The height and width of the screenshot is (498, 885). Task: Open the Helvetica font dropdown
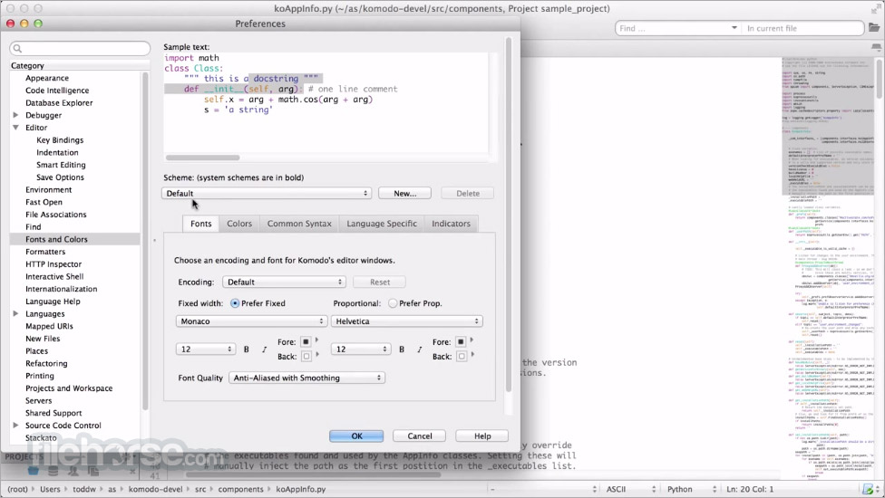(406, 321)
